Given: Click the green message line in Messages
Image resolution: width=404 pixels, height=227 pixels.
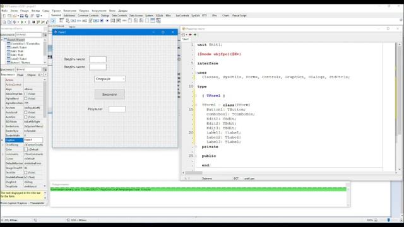Looking at the screenshot, I should point(198,189).
